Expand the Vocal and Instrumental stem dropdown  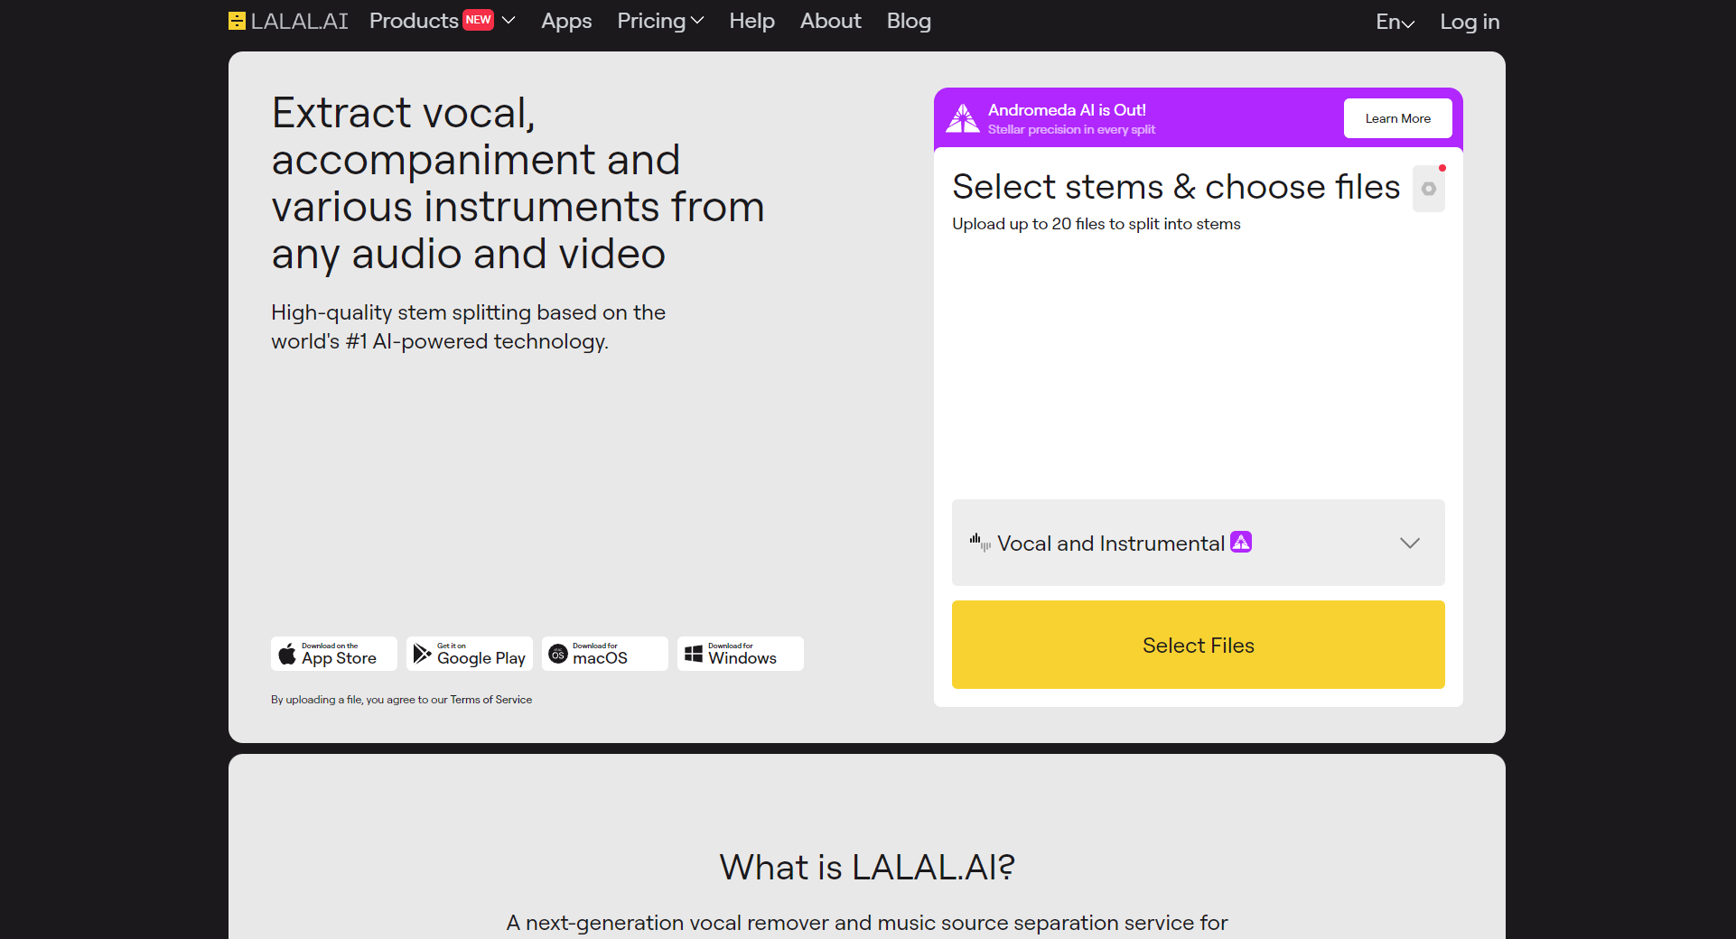[x=1409, y=543]
